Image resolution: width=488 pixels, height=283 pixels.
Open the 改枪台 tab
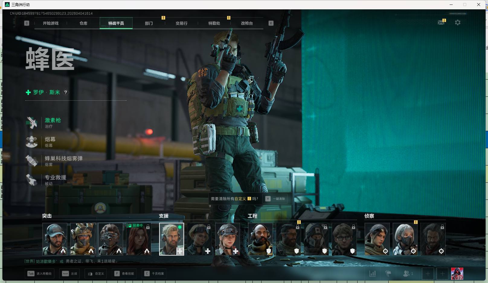(x=247, y=23)
